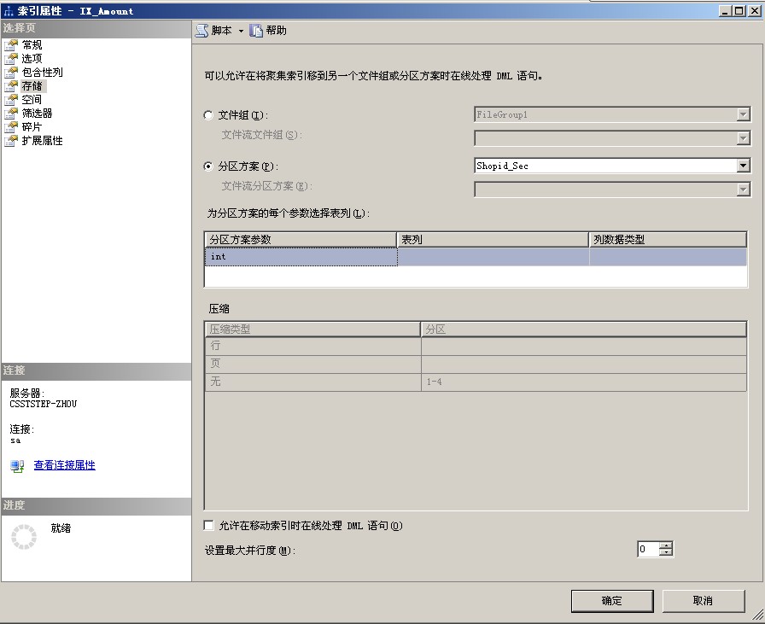Open the 查看连接属性 link

pyautogui.click(x=62, y=465)
